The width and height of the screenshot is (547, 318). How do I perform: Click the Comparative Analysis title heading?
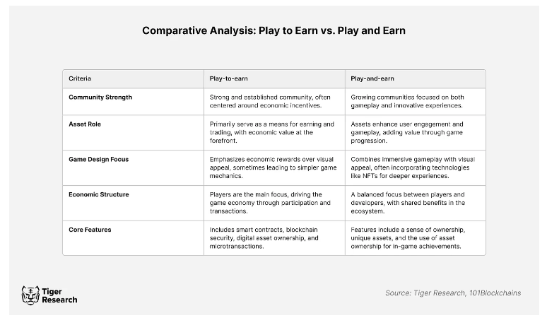click(x=273, y=30)
